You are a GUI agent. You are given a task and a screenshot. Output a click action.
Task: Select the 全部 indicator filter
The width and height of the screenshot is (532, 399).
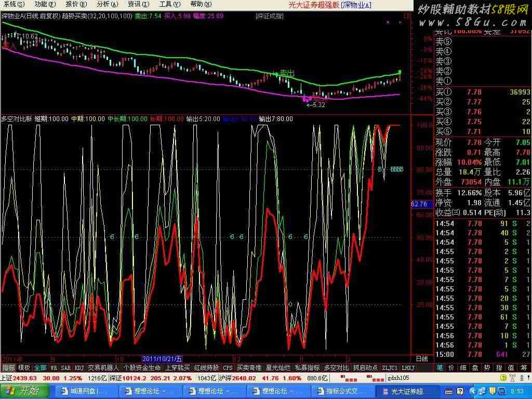coord(40,367)
